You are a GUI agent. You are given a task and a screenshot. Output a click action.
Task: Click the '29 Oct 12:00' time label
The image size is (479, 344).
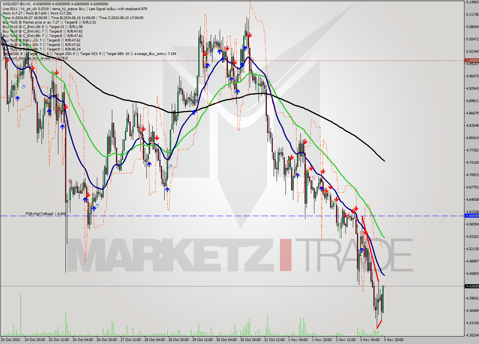tap(202, 340)
